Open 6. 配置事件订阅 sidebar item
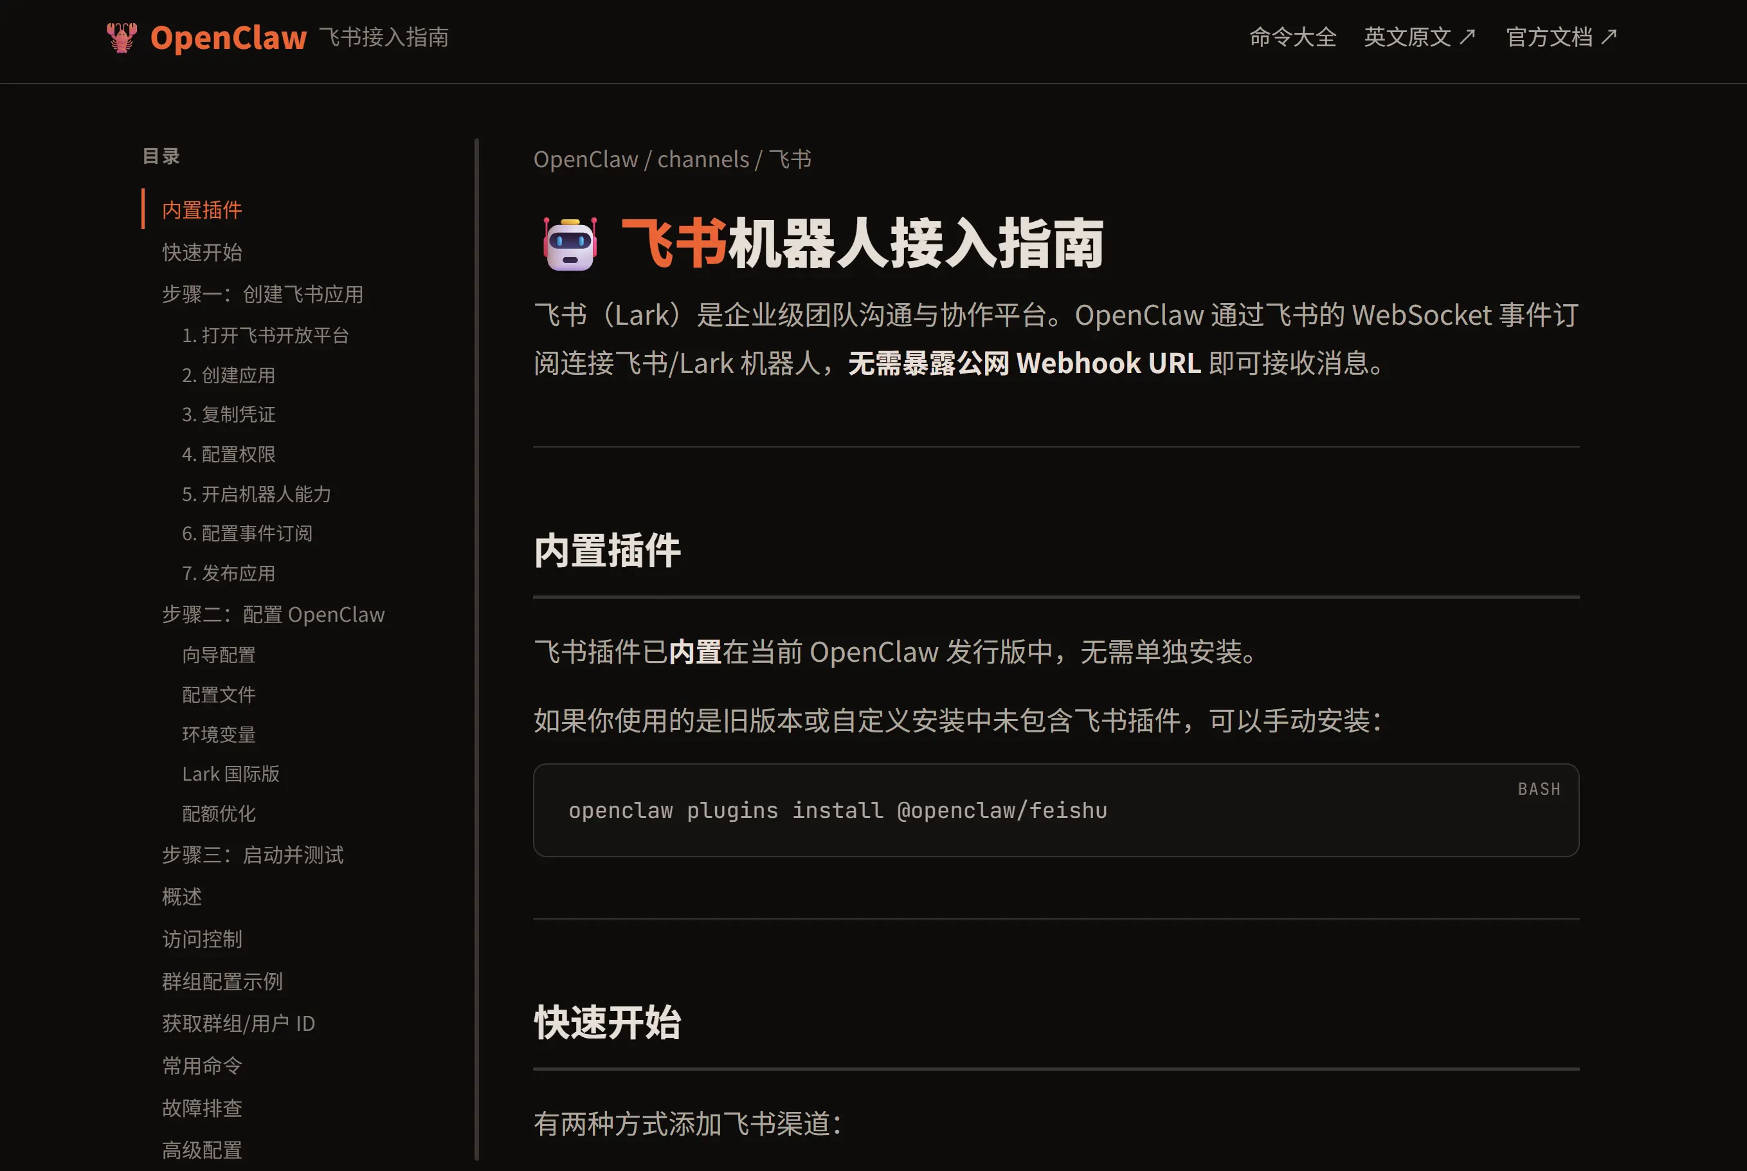 246,533
